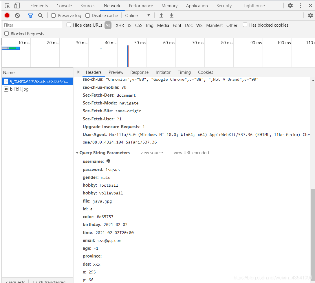Select the document request icon for 9_%E8%A1%A8...

[x=6, y=81]
